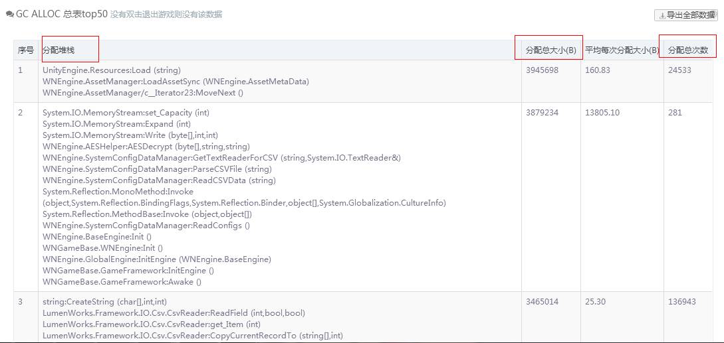This screenshot has height=343, width=724.
Task: Select total size value 3945698
Action: (542, 70)
